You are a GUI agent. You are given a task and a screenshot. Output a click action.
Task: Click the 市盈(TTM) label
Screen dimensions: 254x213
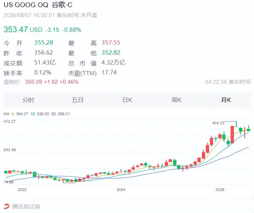pyautogui.click(x=82, y=73)
